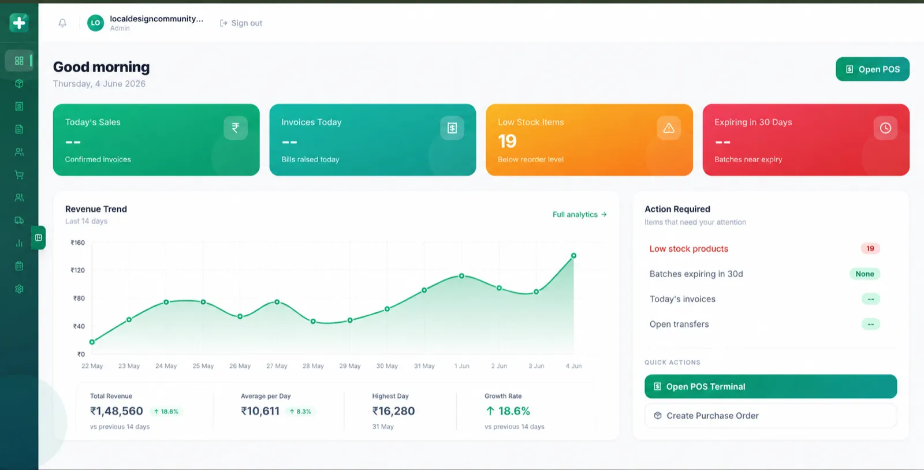Open the document page icon in sidebar
Screen dimensions: 924x470
coord(19,129)
